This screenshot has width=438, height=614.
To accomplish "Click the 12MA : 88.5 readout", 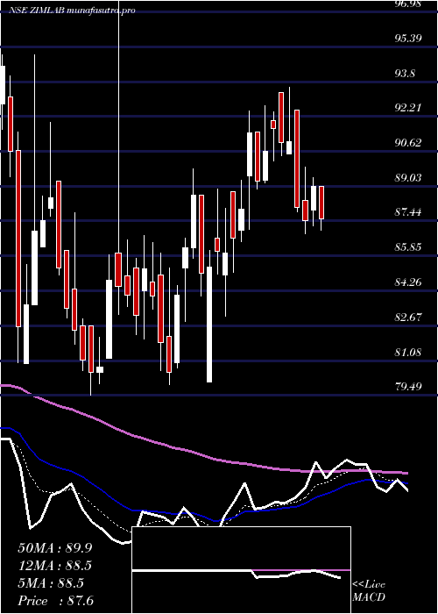I will [x=55, y=566].
